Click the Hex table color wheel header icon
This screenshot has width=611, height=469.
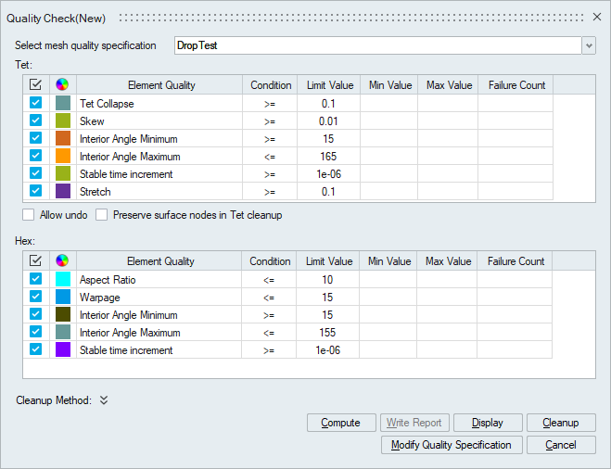point(63,261)
